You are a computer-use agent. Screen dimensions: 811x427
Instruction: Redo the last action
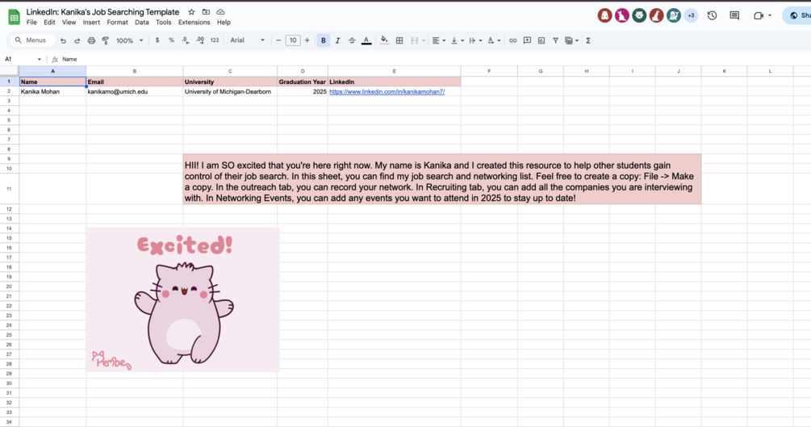coord(77,40)
